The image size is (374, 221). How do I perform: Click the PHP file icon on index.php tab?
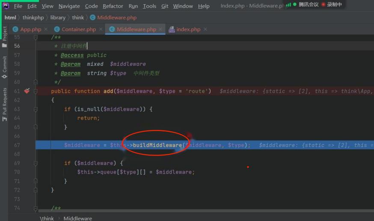pyautogui.click(x=172, y=29)
